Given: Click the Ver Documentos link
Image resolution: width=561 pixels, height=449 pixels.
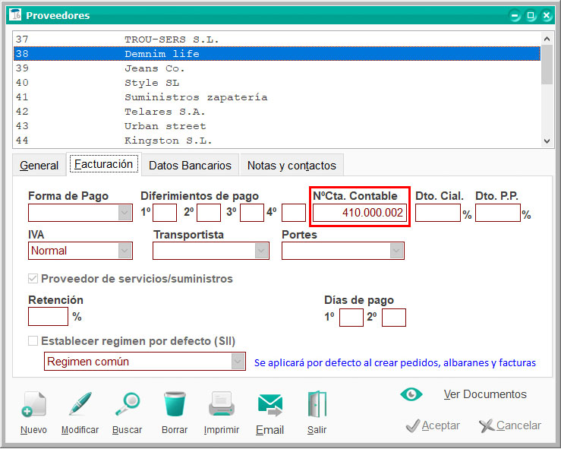Looking at the screenshot, I should click(485, 394).
